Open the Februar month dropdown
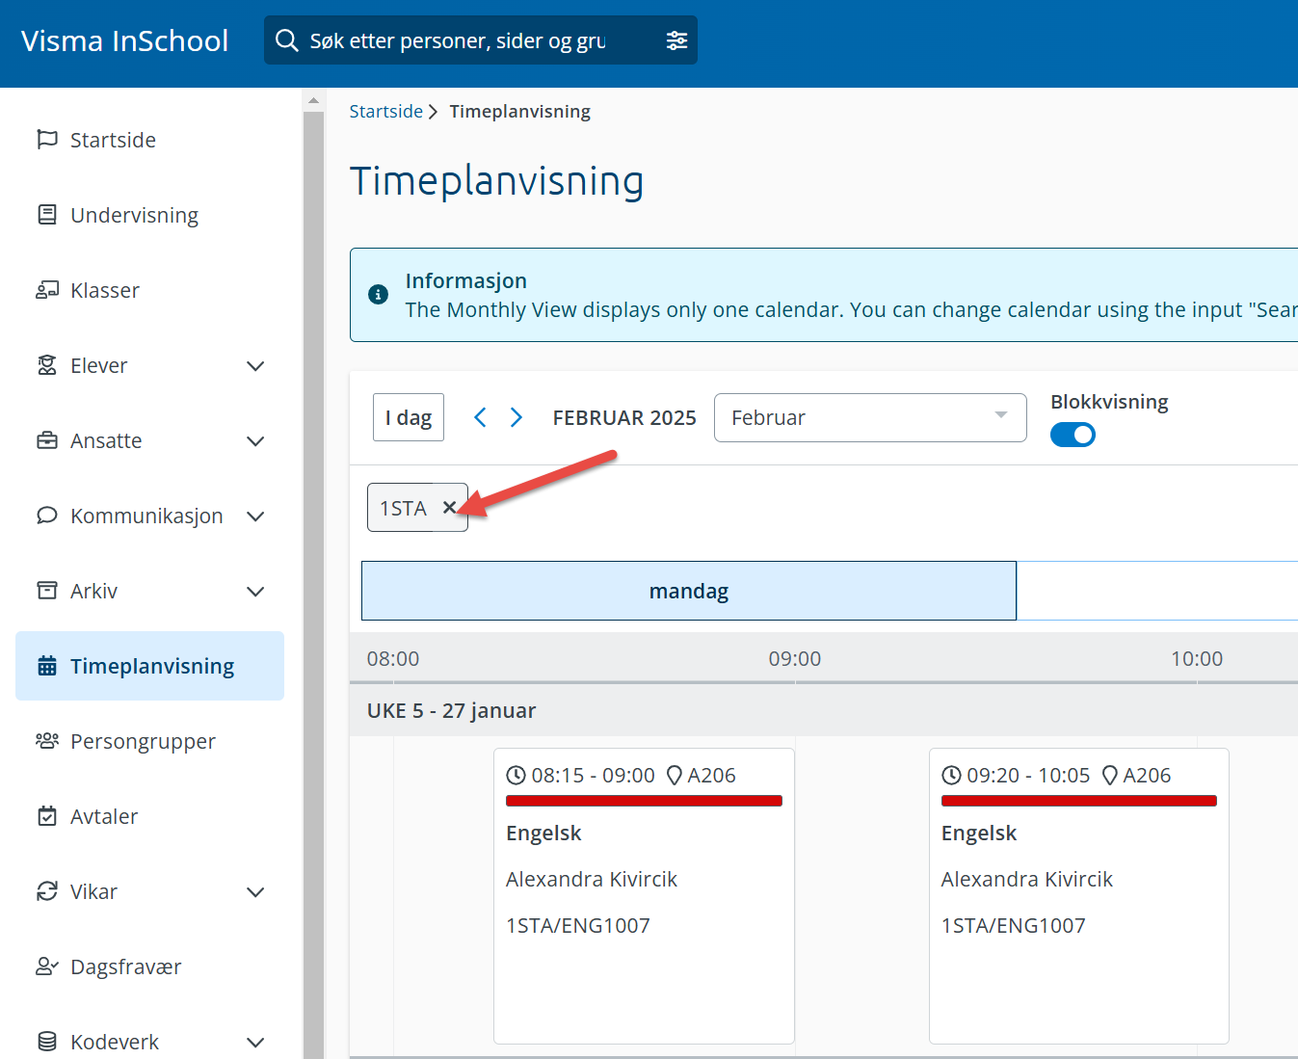 tap(869, 417)
